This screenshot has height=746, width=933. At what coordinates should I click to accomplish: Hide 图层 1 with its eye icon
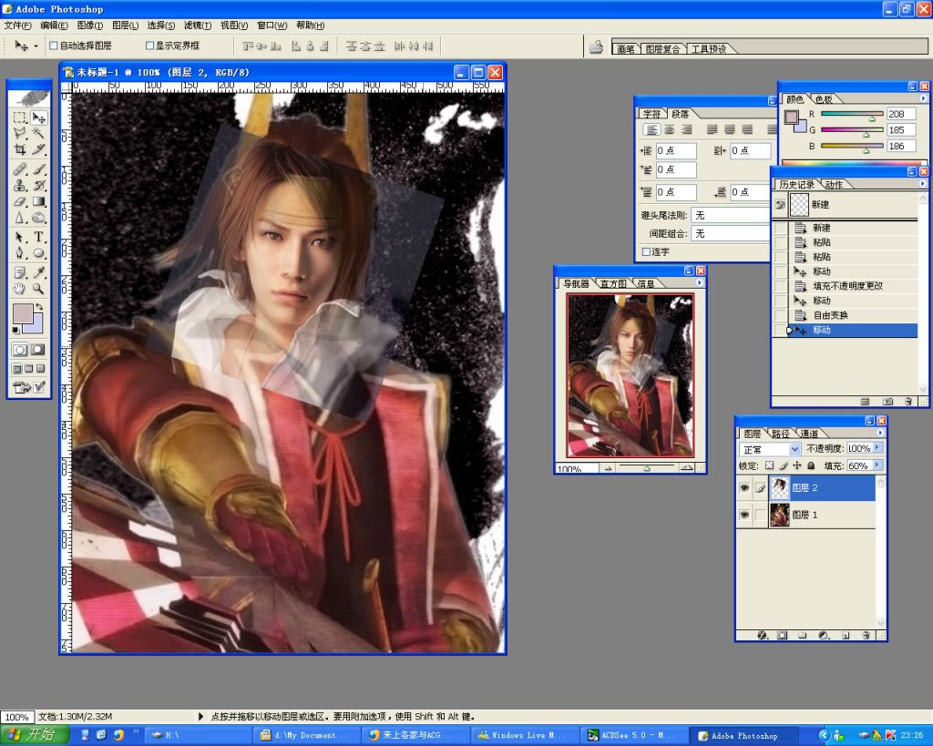[744, 516]
